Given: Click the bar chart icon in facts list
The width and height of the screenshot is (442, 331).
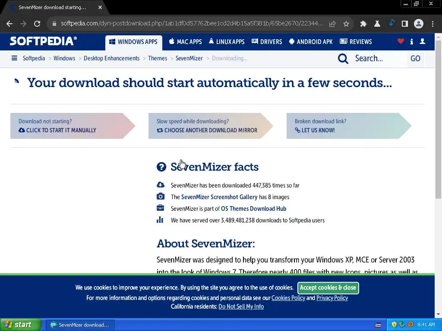Looking at the screenshot, I should [x=160, y=219].
